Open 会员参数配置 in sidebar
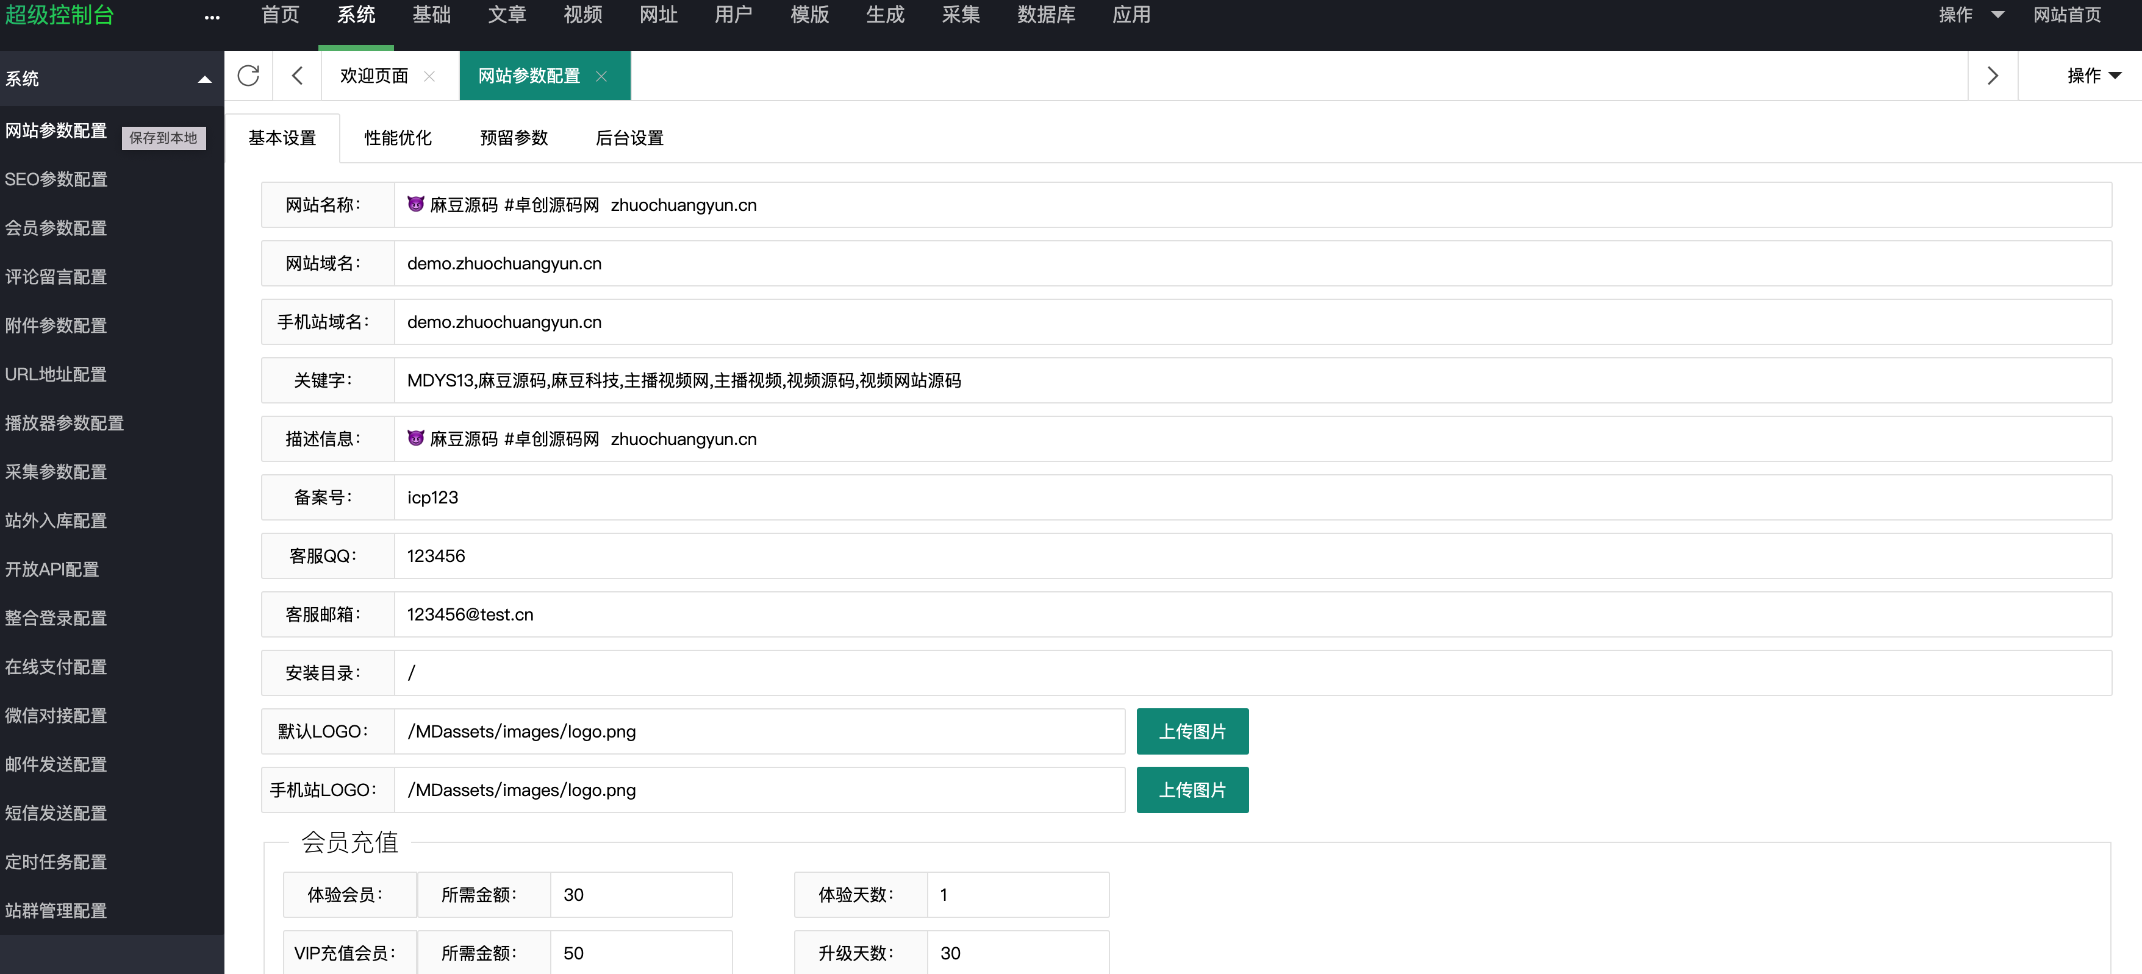Screen dimensions: 2142x974 pos(57,228)
